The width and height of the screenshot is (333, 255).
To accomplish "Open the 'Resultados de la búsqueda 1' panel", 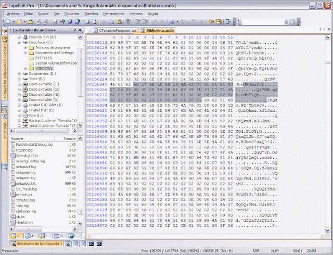I will (37, 244).
